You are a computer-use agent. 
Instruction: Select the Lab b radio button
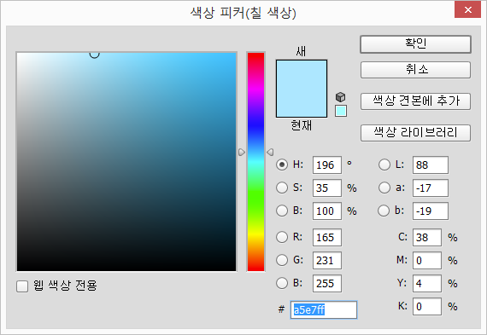pyautogui.click(x=384, y=211)
